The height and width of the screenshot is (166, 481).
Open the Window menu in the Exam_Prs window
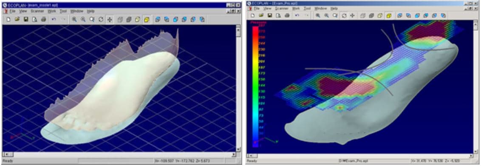coord(320,8)
